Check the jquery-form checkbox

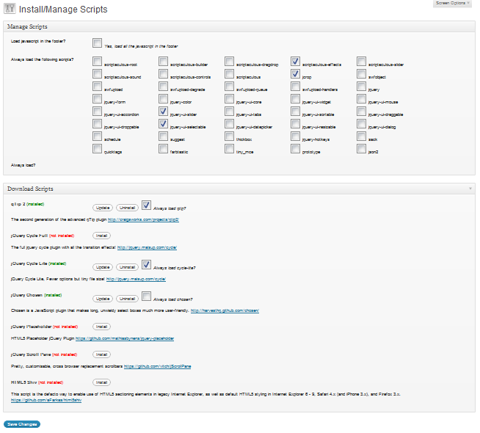[97, 99]
